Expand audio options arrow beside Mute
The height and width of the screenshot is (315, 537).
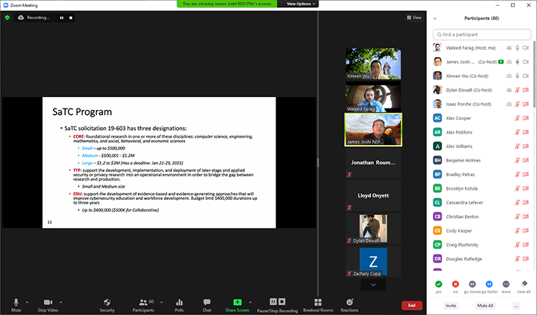(x=27, y=302)
